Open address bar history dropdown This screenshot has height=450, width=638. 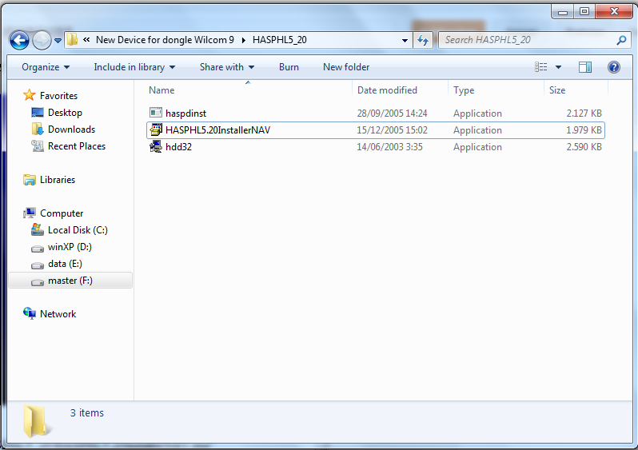click(x=405, y=40)
